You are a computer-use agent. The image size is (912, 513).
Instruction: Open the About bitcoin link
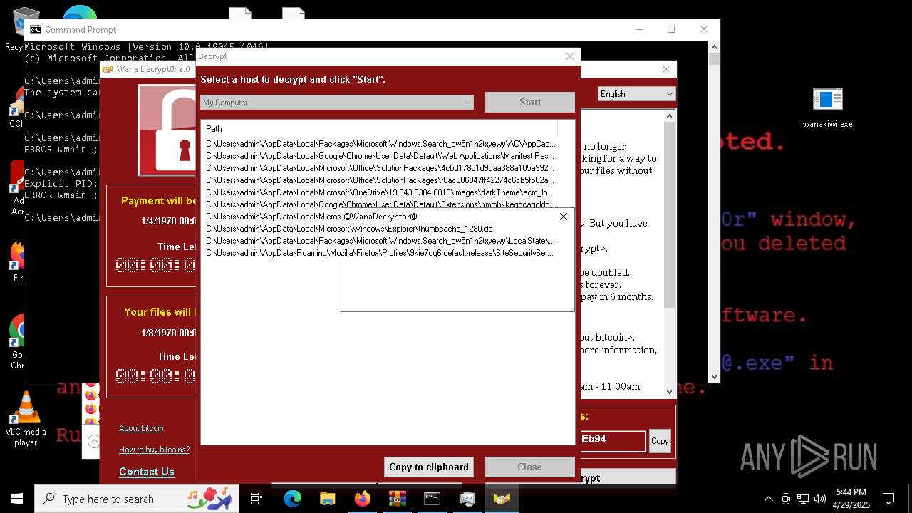pyautogui.click(x=141, y=428)
